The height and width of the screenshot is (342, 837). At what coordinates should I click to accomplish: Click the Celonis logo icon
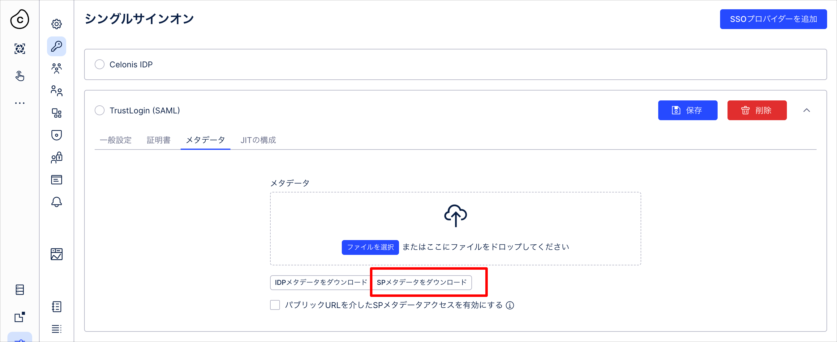[19, 19]
